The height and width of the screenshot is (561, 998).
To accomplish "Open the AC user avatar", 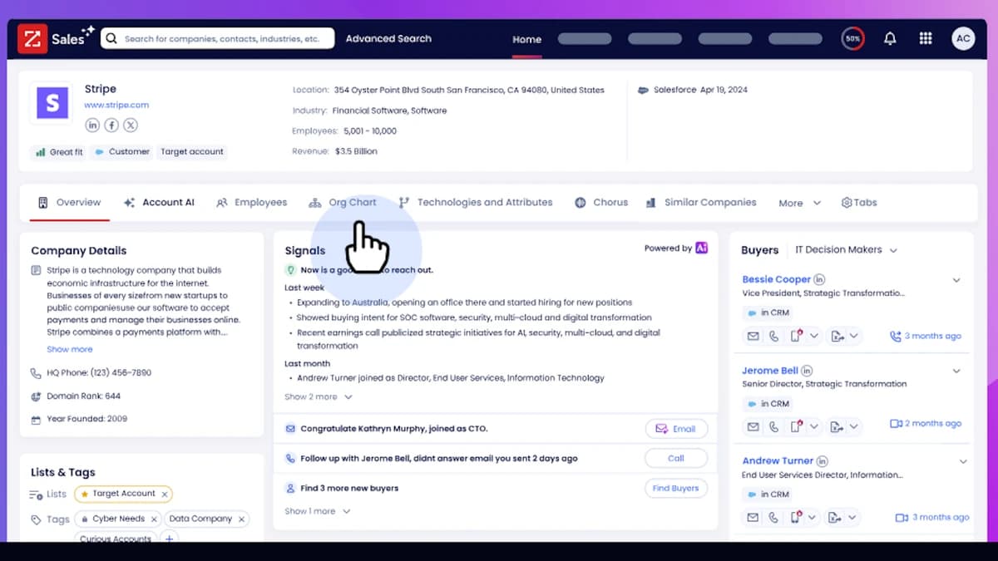I will (963, 38).
